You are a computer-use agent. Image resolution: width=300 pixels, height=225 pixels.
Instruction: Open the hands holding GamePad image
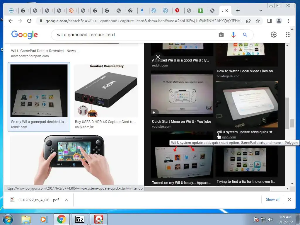click(x=74, y=160)
